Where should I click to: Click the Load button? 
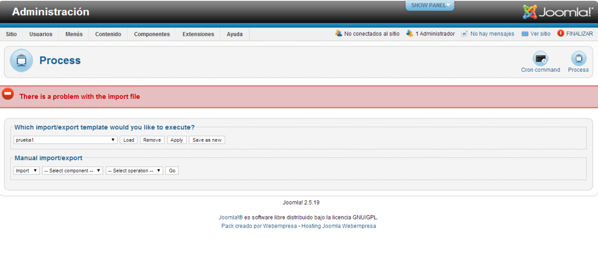(x=128, y=140)
